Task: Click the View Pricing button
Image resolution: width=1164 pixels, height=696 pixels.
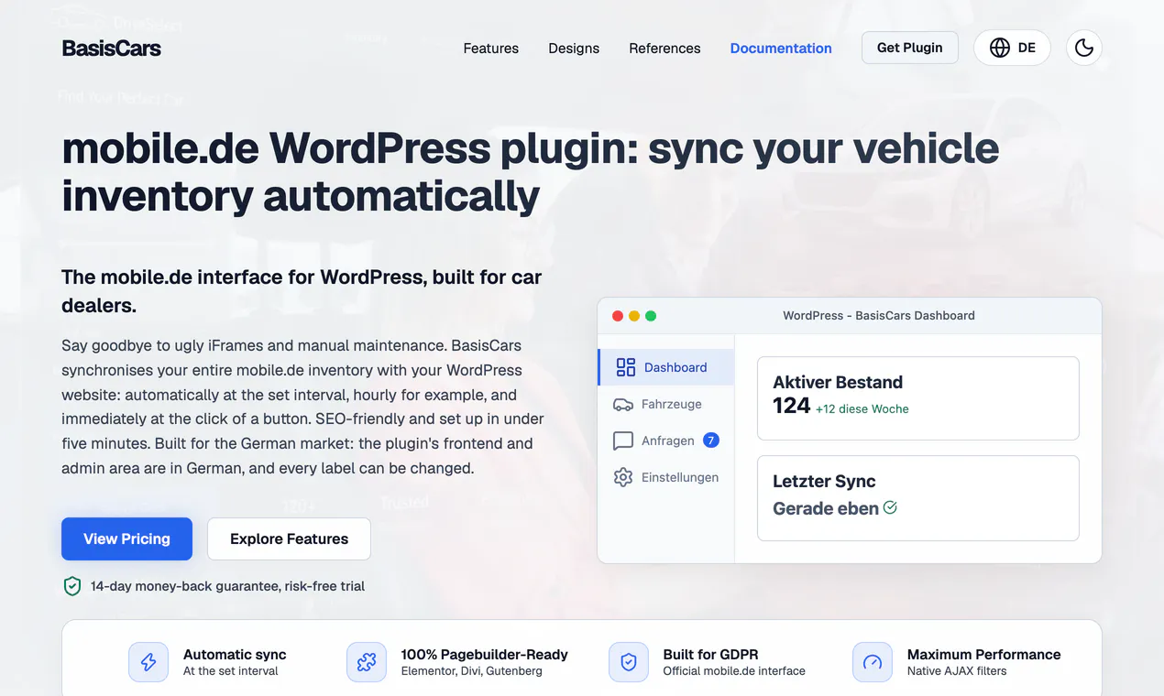Action: tap(126, 538)
